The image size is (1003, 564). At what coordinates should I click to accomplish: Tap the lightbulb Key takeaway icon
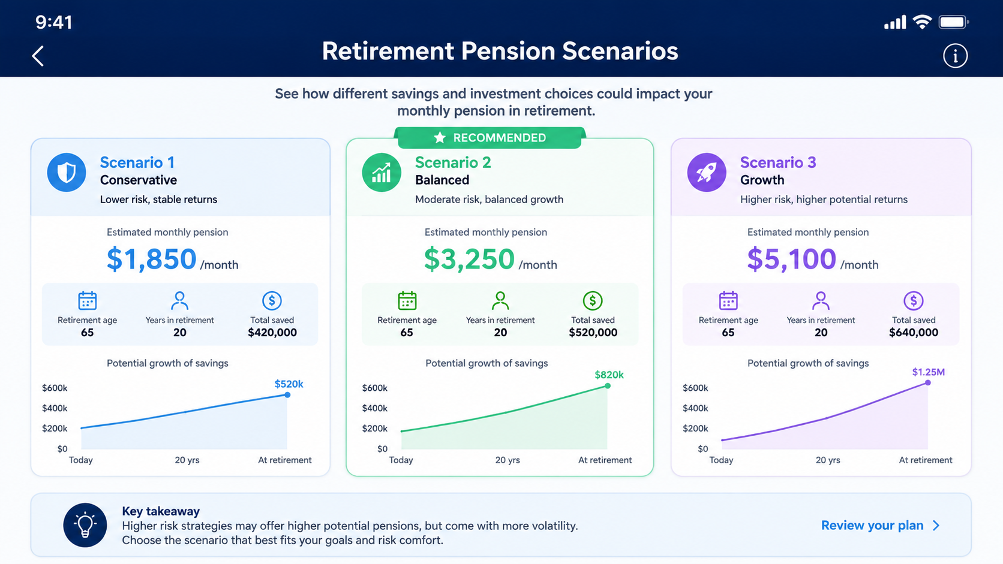(85, 525)
